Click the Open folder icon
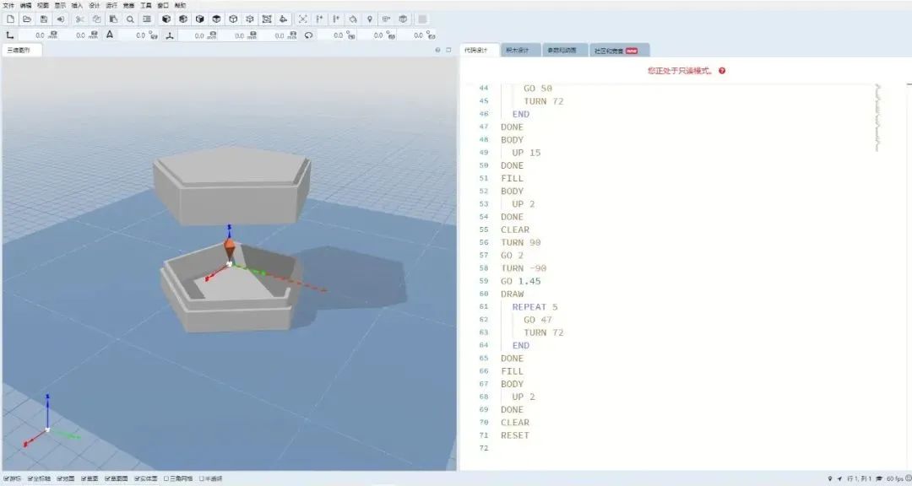This screenshot has width=912, height=486. coord(27,19)
